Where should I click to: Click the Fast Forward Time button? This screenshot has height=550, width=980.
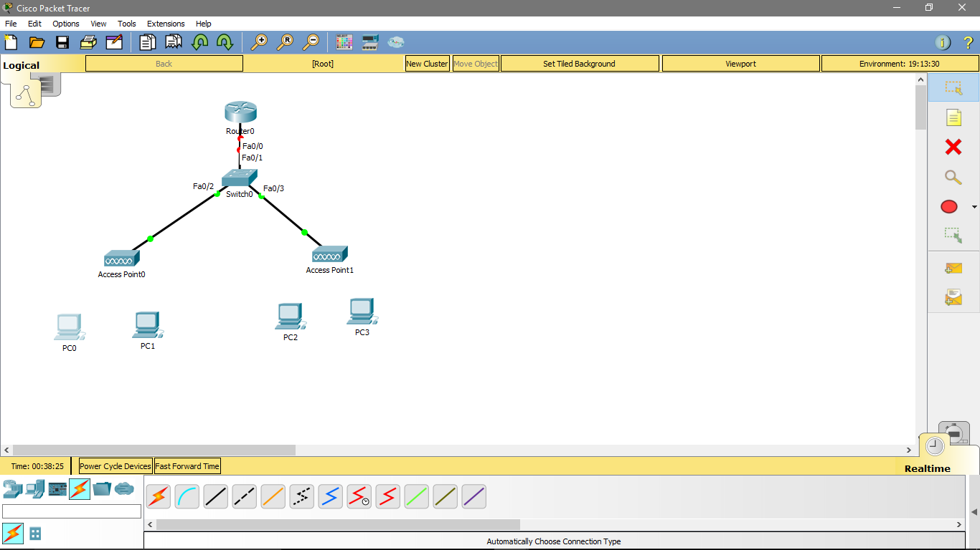click(x=187, y=465)
